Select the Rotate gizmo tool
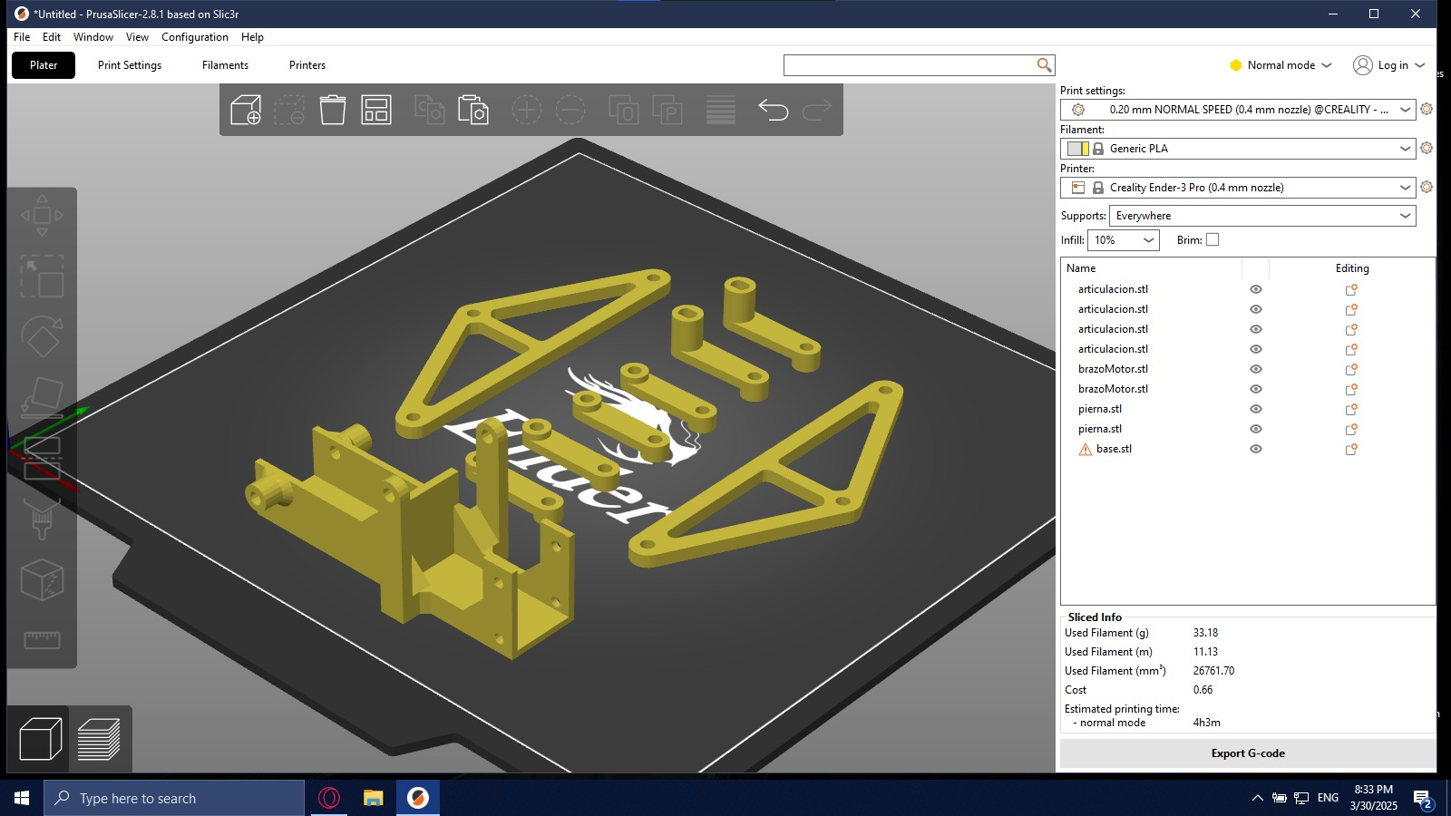 pyautogui.click(x=42, y=336)
